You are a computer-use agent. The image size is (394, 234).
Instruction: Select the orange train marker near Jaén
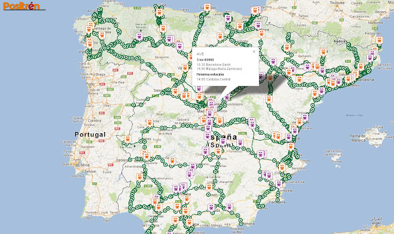click(x=209, y=187)
